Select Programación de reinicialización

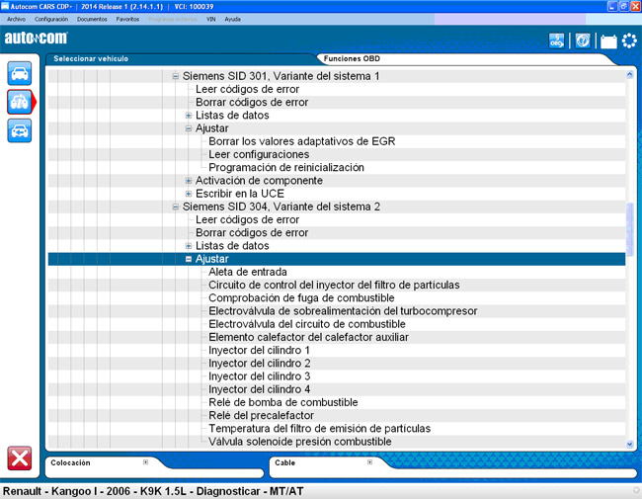[x=286, y=168]
